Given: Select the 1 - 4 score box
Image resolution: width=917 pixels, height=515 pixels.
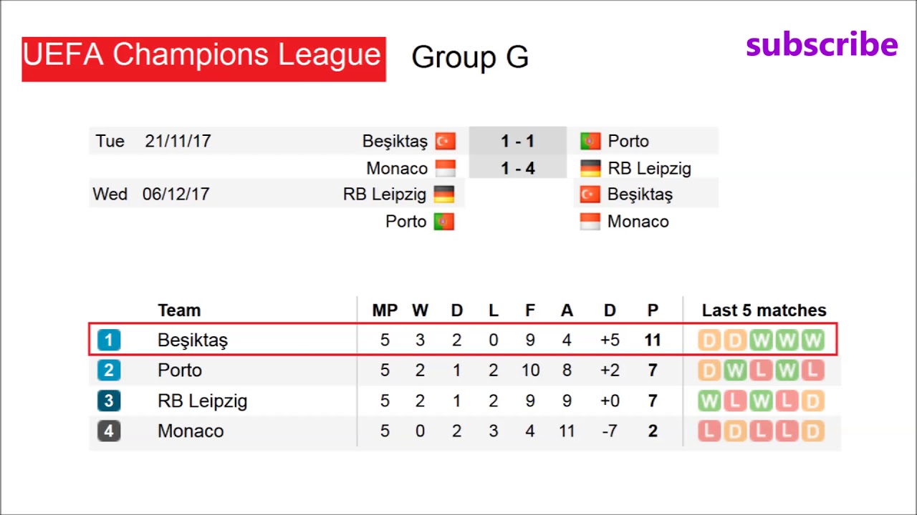Looking at the screenshot, I should tap(517, 168).
